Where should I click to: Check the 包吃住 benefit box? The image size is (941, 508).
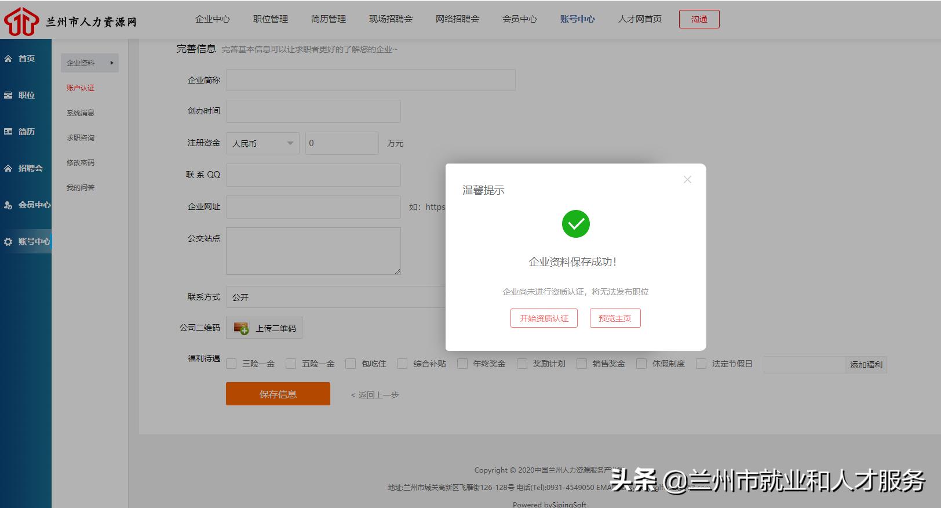(351, 364)
